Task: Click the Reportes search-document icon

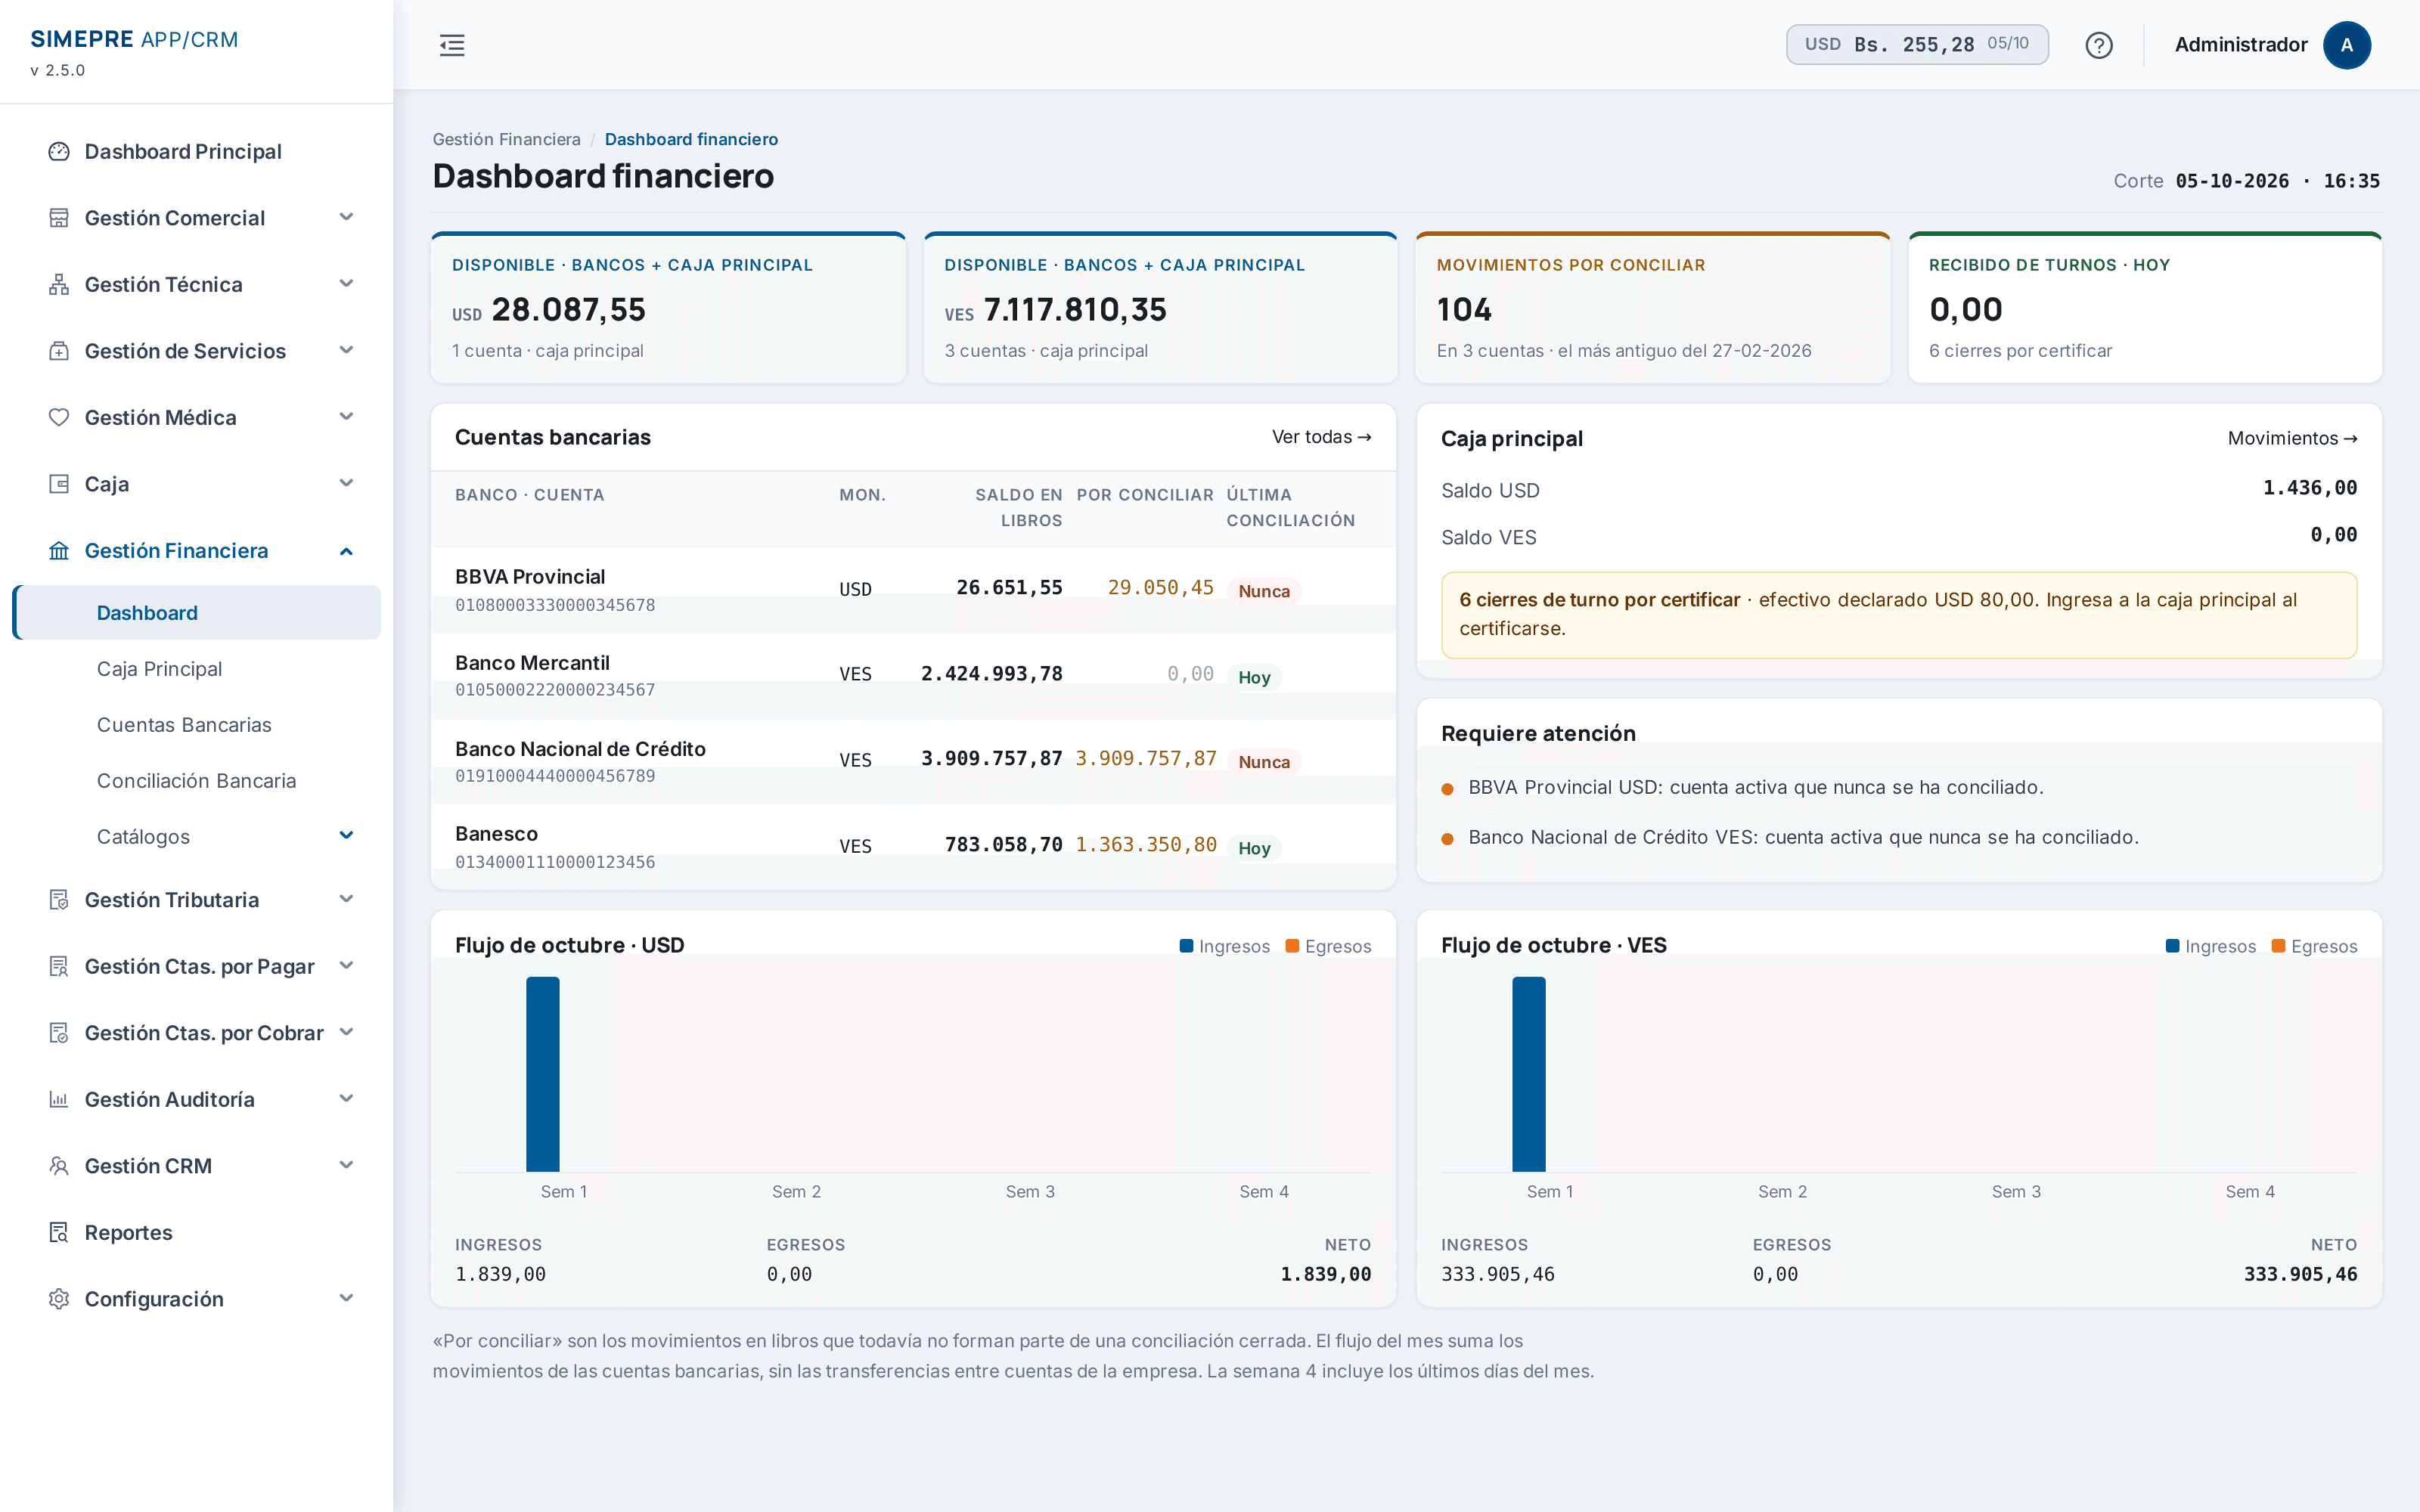Action: (59, 1232)
